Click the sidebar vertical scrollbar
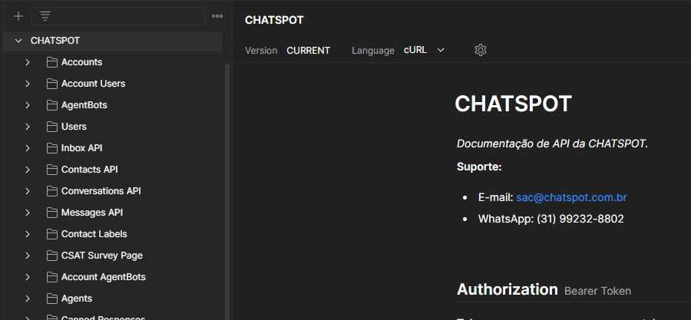Viewport: 691px width, 320px height. click(x=227, y=192)
